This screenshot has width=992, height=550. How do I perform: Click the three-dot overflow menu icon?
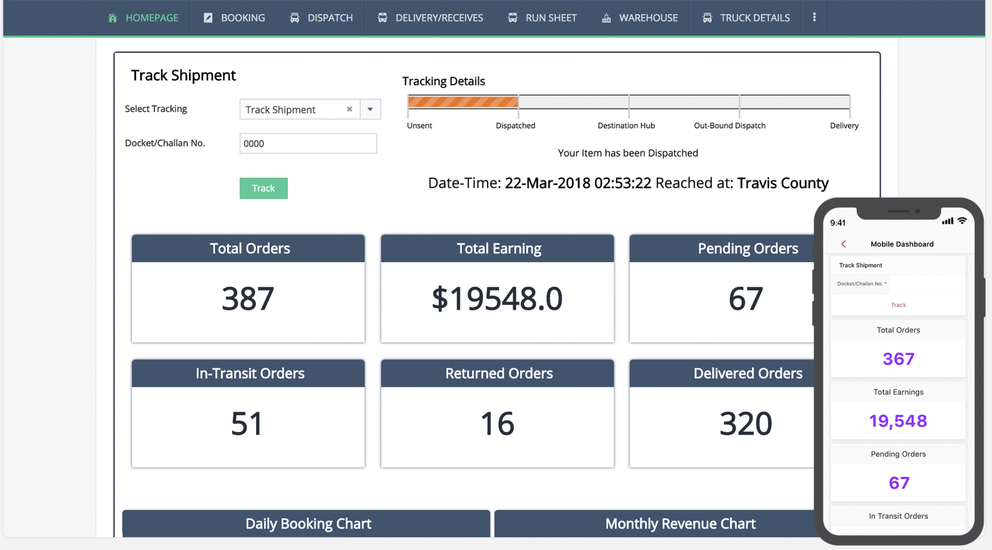click(814, 17)
